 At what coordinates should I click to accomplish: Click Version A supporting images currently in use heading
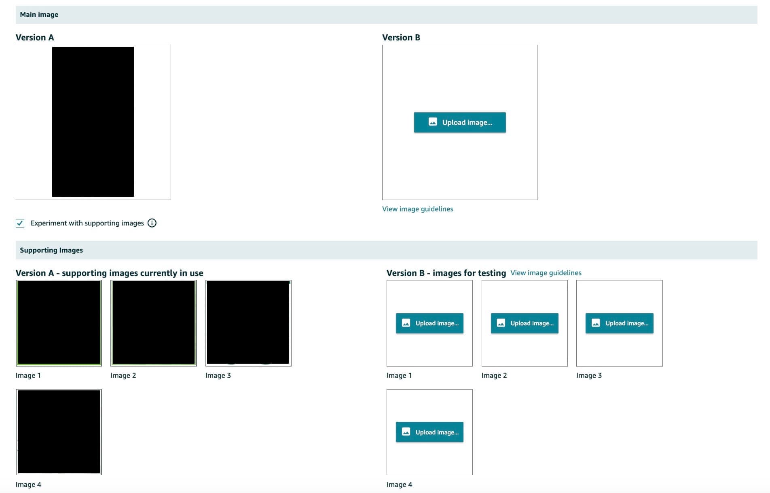109,273
